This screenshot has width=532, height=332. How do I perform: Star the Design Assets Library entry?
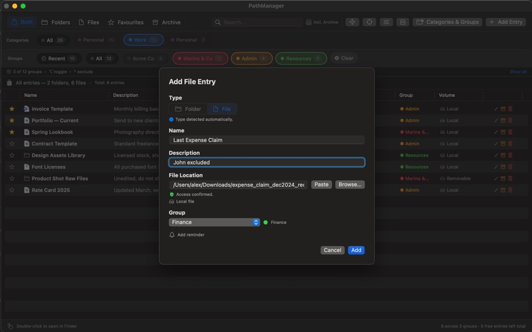pos(12,155)
